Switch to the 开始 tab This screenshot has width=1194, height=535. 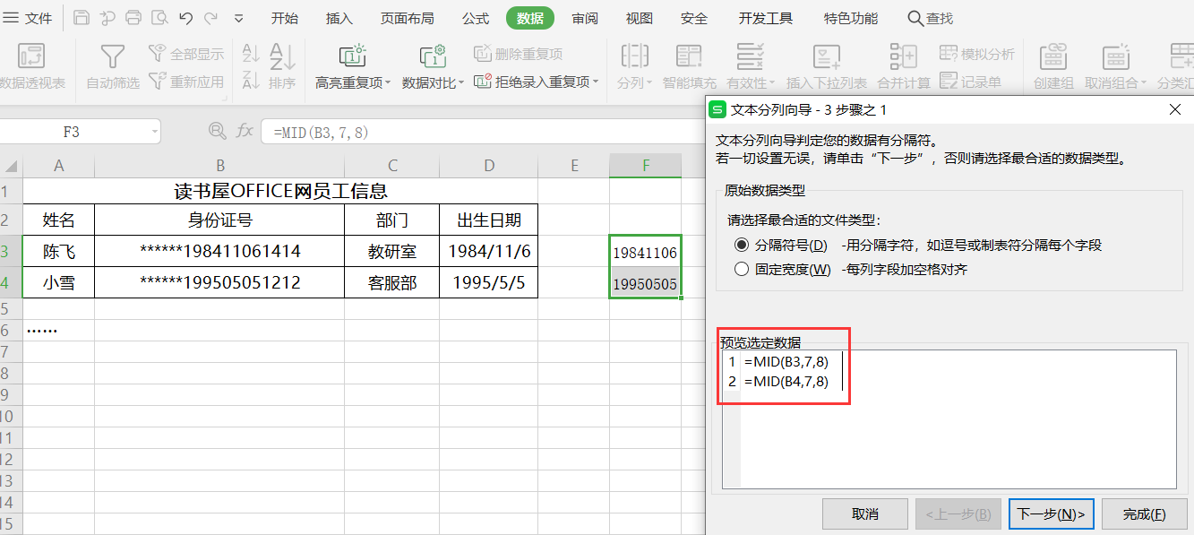tap(285, 18)
